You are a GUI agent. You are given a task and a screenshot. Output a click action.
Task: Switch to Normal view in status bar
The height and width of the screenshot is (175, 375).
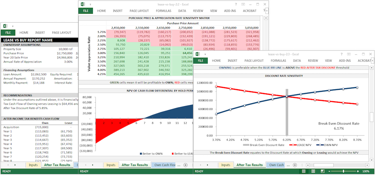click(304, 171)
